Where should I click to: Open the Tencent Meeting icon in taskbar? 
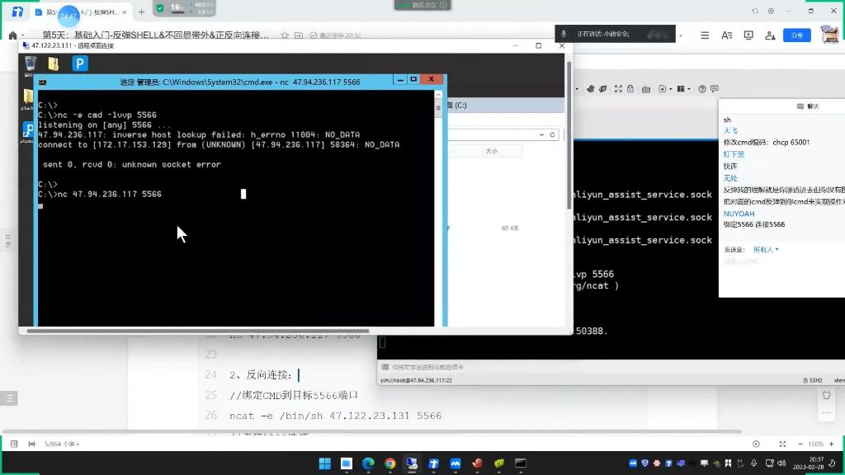click(x=456, y=463)
